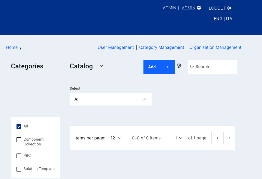This screenshot has width=262, height=179.
Task: Click the Add button
Action: tap(152, 67)
